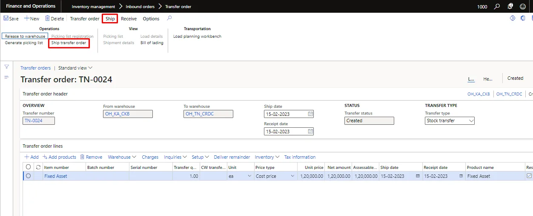The image size is (533, 216).
Task: Select the Fixed Asset row radio button
Action: point(29,176)
